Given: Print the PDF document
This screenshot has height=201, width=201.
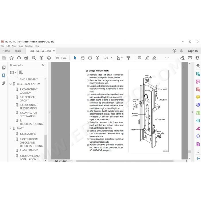Looking at the screenshot, I should click(x=26, y=58).
